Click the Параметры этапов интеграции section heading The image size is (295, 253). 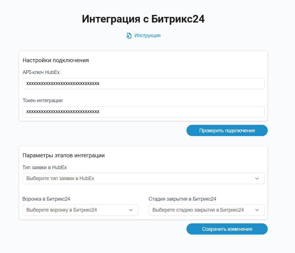(x=64, y=155)
